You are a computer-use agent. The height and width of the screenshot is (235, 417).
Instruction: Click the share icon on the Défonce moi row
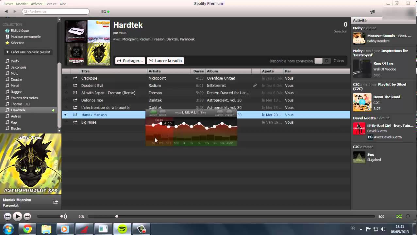[x=75, y=100]
